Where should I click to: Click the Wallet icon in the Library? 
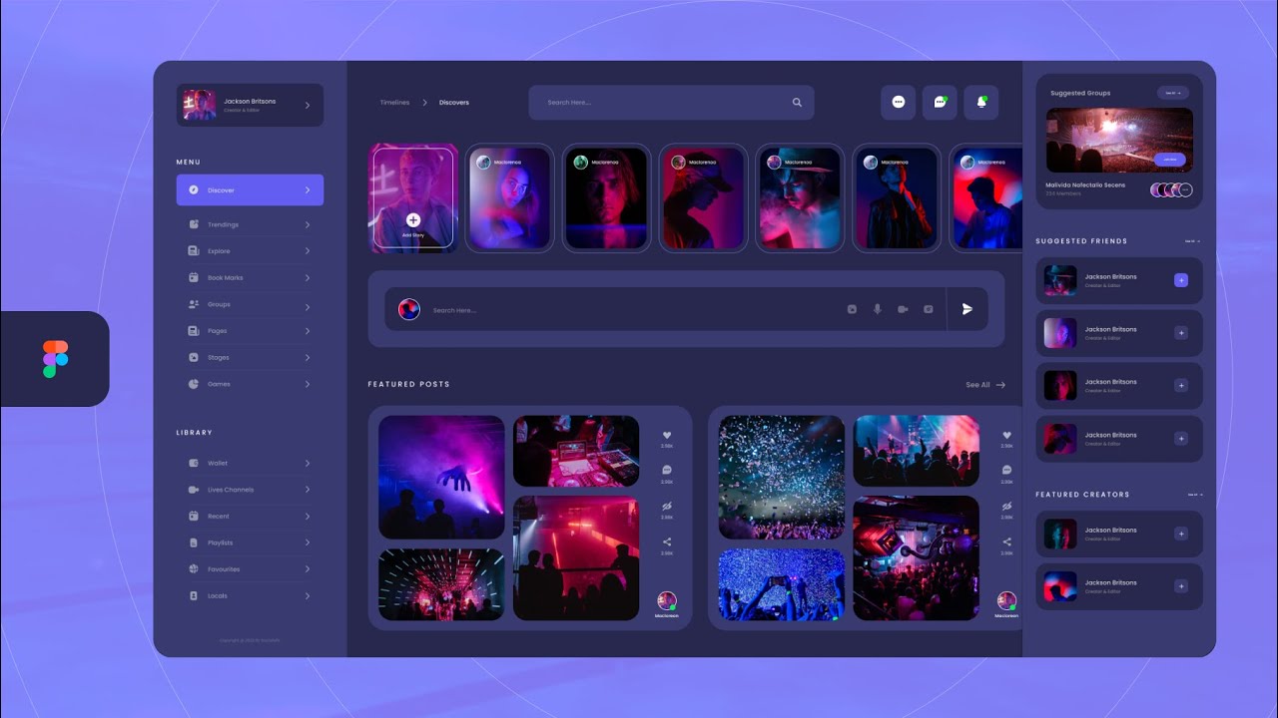pos(194,463)
